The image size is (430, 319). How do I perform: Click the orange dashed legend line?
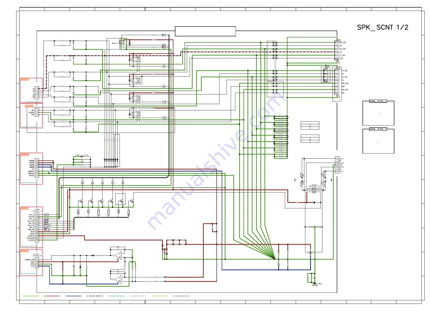[160, 296]
